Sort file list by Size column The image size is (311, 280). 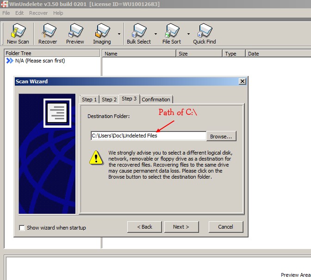click(199, 54)
